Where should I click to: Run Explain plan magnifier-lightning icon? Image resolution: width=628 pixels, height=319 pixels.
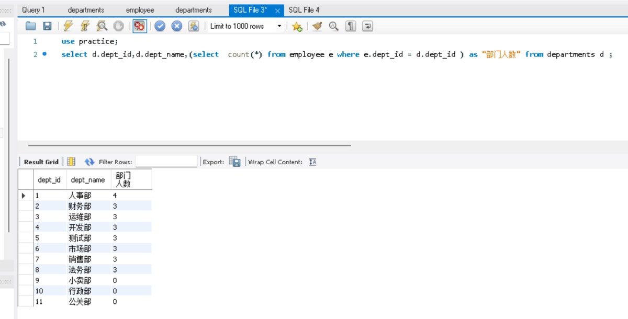coord(102,26)
